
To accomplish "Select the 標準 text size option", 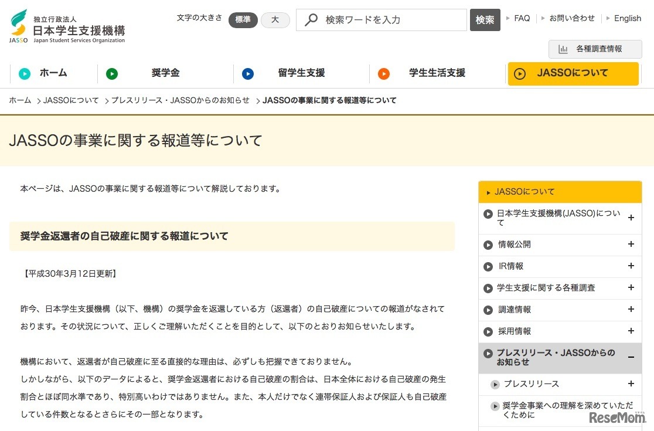I will (x=243, y=19).
